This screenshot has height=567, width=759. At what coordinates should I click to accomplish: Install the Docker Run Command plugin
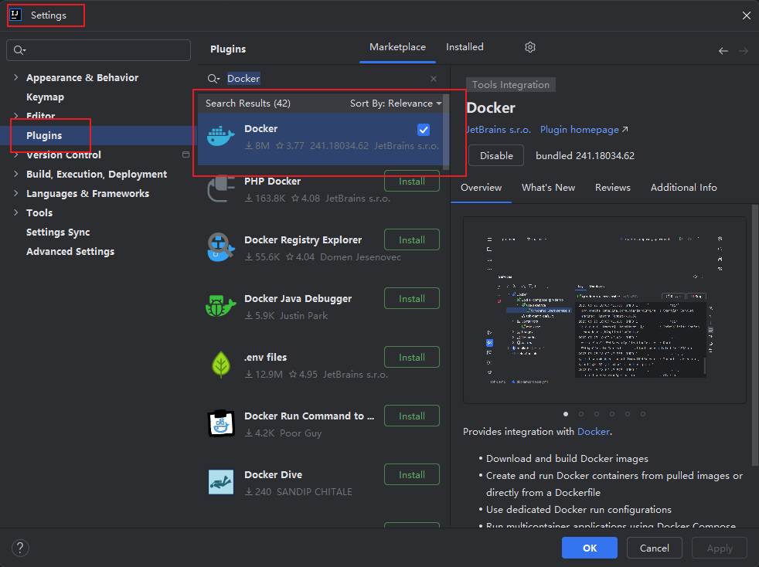click(x=412, y=416)
